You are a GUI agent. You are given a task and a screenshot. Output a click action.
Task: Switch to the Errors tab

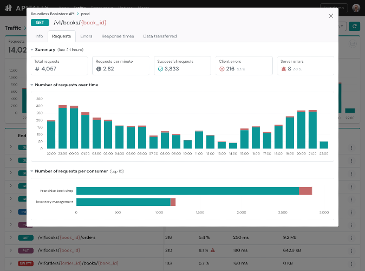(x=86, y=36)
